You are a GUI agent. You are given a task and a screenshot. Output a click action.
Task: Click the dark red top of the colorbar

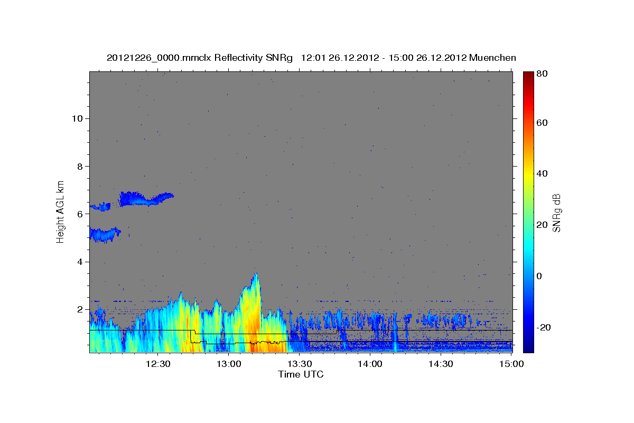(x=528, y=76)
